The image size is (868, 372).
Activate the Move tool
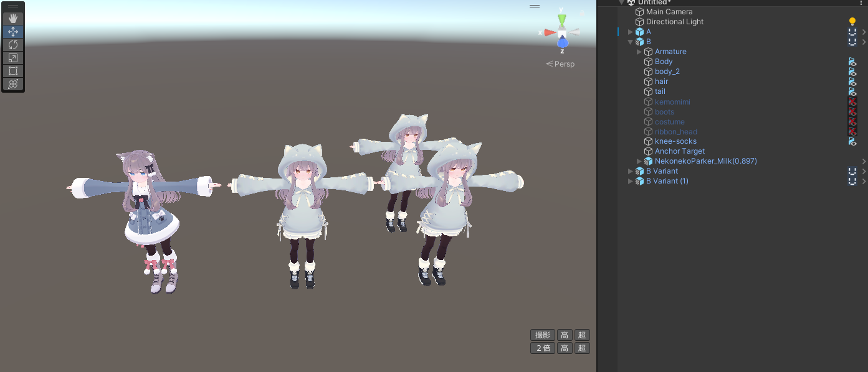pos(13,32)
